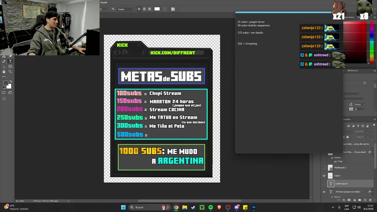Open the anti-aliasing Fuerte dropdown

(126, 9)
